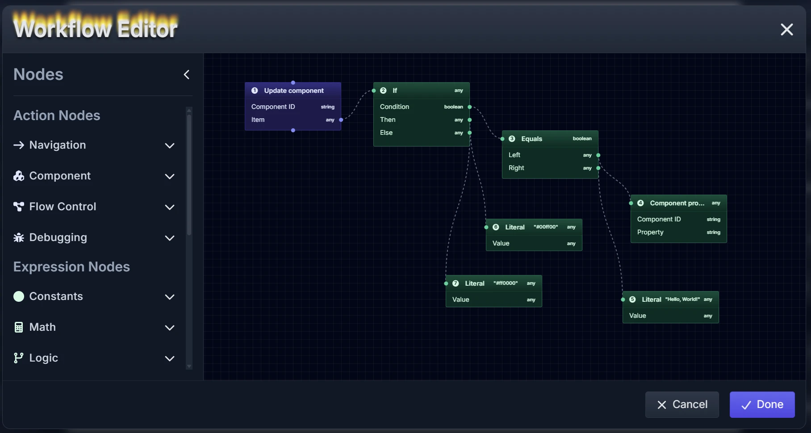The width and height of the screenshot is (811, 433).
Task: Expand the Debugging category
Action: pyautogui.click(x=170, y=238)
